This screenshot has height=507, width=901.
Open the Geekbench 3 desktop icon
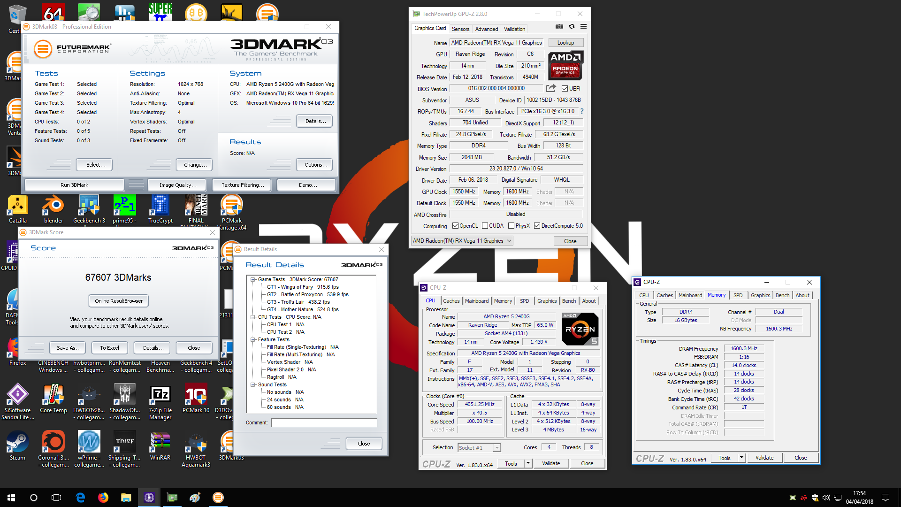[x=89, y=209]
